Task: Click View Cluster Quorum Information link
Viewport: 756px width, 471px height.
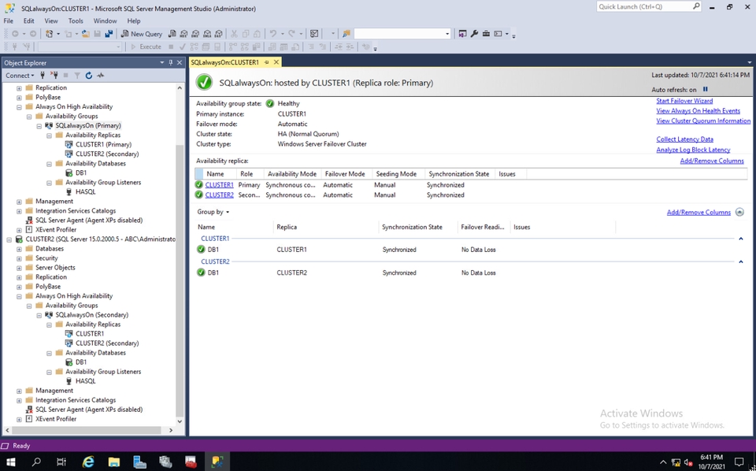Action: tap(702, 121)
